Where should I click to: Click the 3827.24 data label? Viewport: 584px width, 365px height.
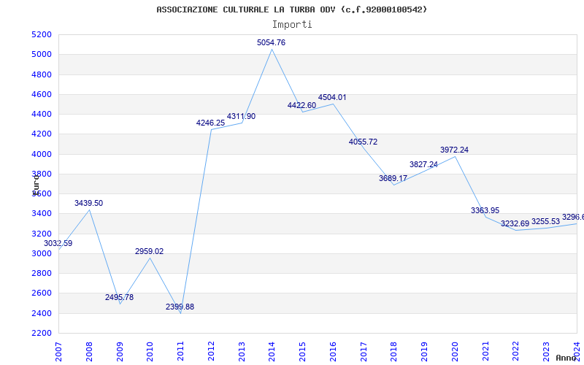pos(424,165)
